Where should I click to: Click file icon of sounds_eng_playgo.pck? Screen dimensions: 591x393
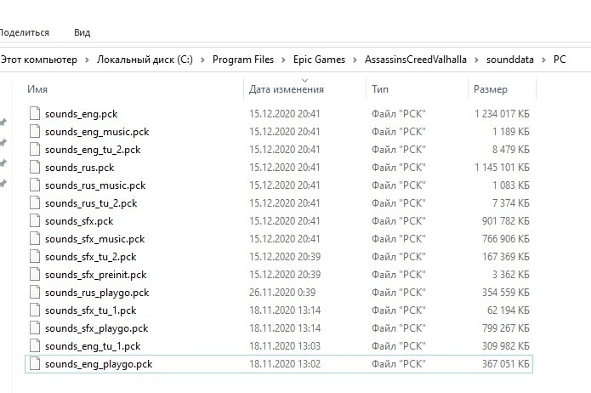pyautogui.click(x=35, y=363)
